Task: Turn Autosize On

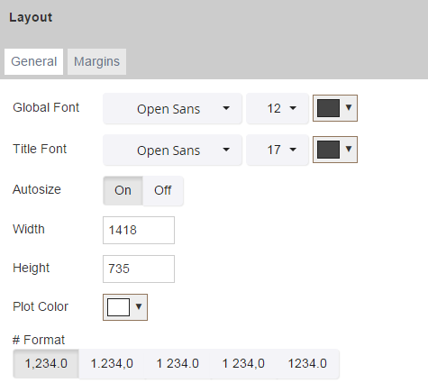Action: 123,190
